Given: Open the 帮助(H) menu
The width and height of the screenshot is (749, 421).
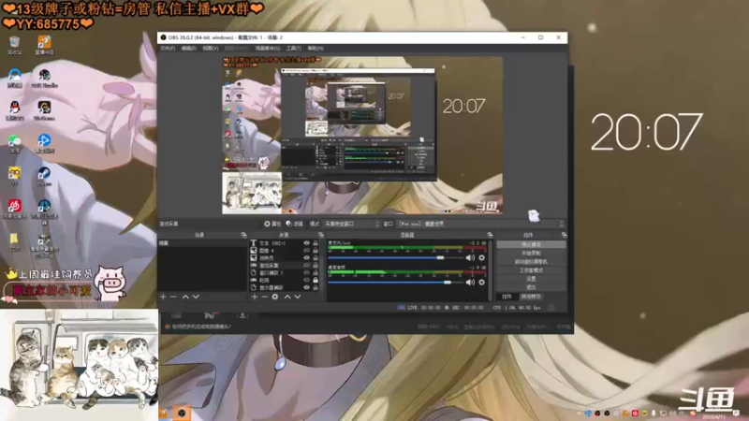Looking at the screenshot, I should coord(316,49).
